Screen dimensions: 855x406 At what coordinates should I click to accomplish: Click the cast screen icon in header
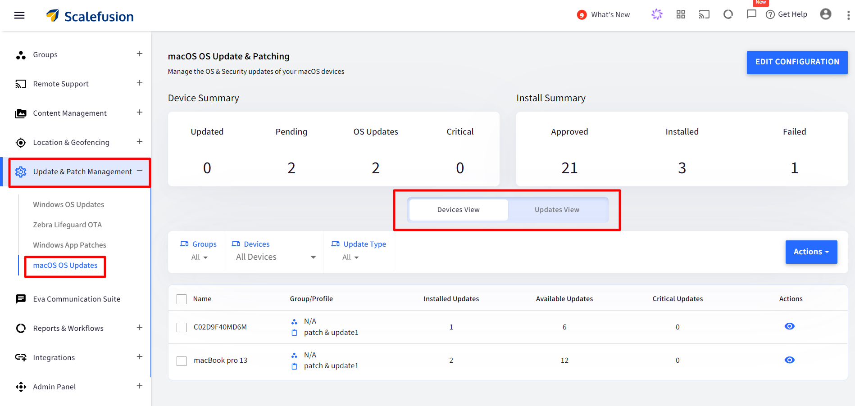point(704,14)
